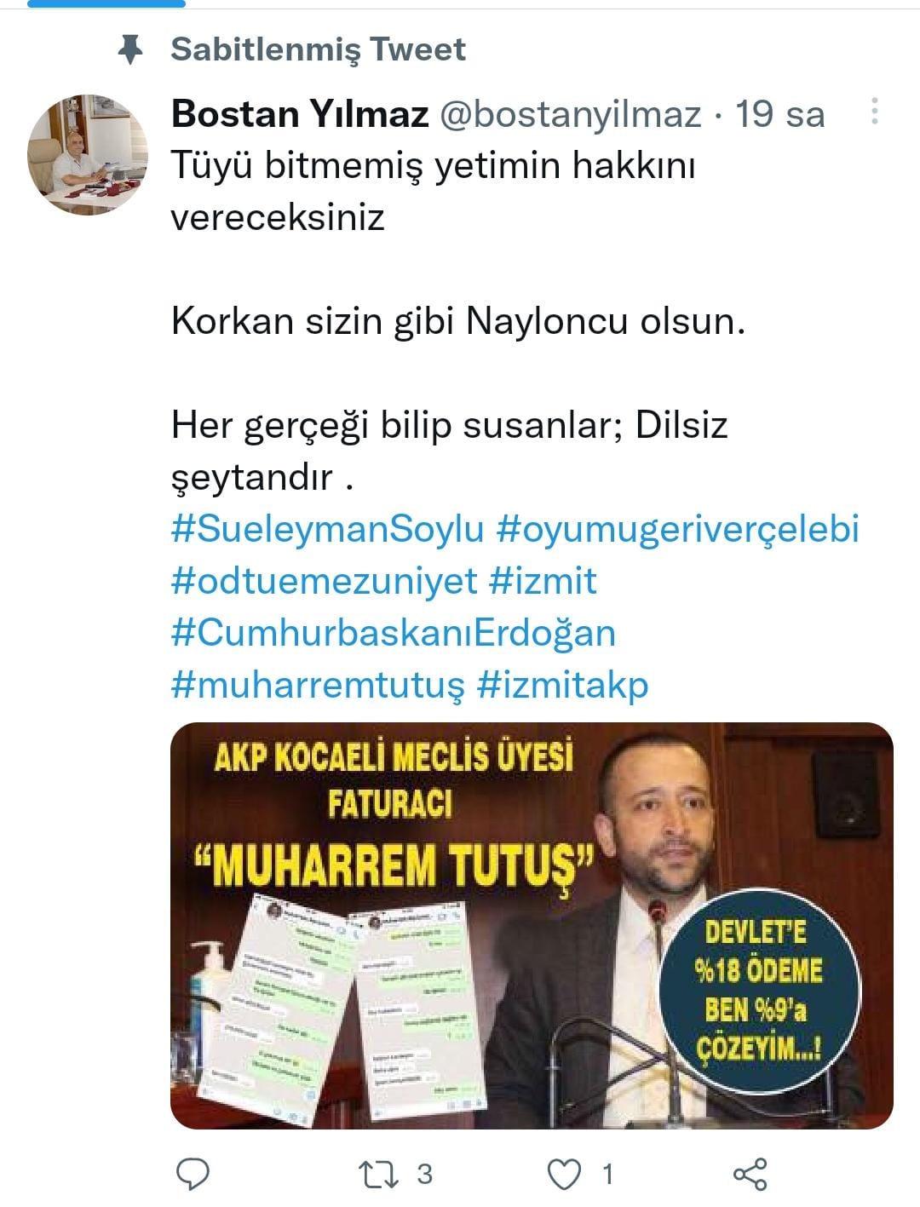This screenshot has width=920, height=1207.
Task: Like the tweet with heart icon
Action: [x=564, y=1175]
